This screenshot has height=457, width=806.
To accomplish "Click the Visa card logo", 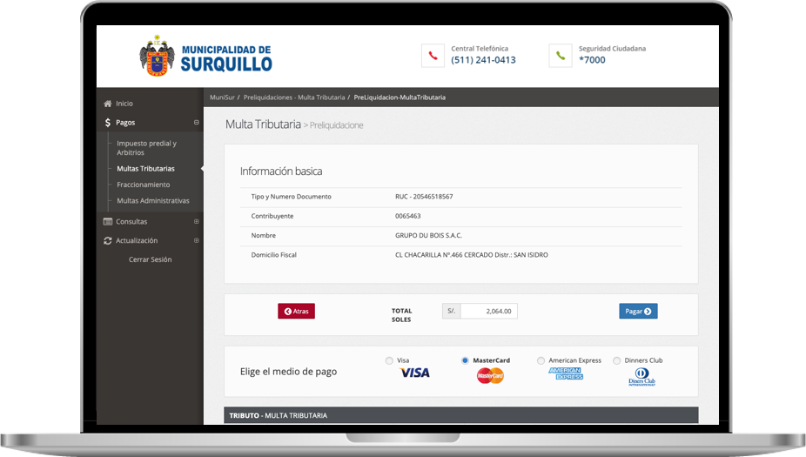I will [414, 373].
